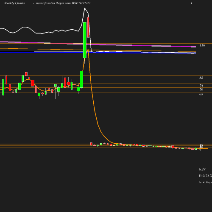Click the 82 price level label
This screenshot has width=212, height=212.
pyautogui.click(x=201, y=78)
